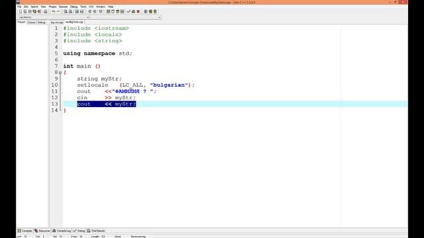Switch to the Project tab in left panel

point(21,22)
